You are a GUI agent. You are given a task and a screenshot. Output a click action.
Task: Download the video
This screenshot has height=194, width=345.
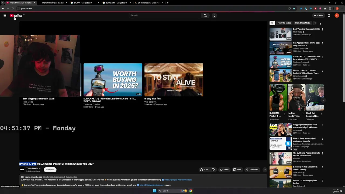[x=252, y=170]
